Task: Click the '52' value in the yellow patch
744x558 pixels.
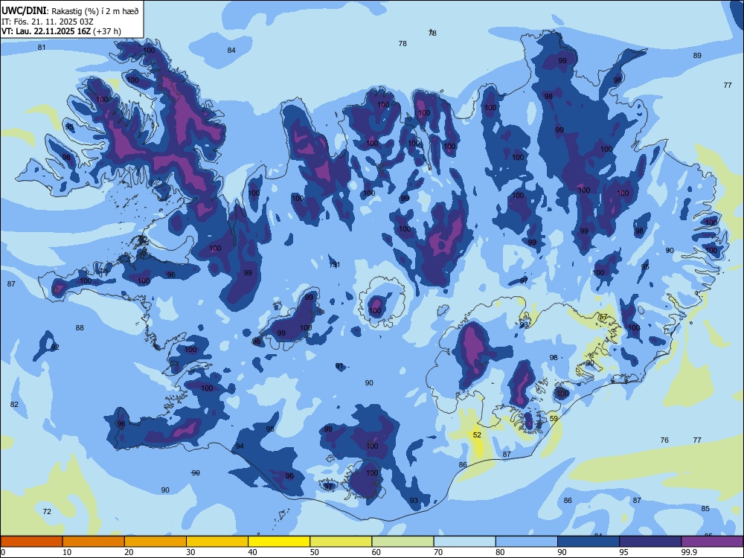Action: tap(477, 434)
